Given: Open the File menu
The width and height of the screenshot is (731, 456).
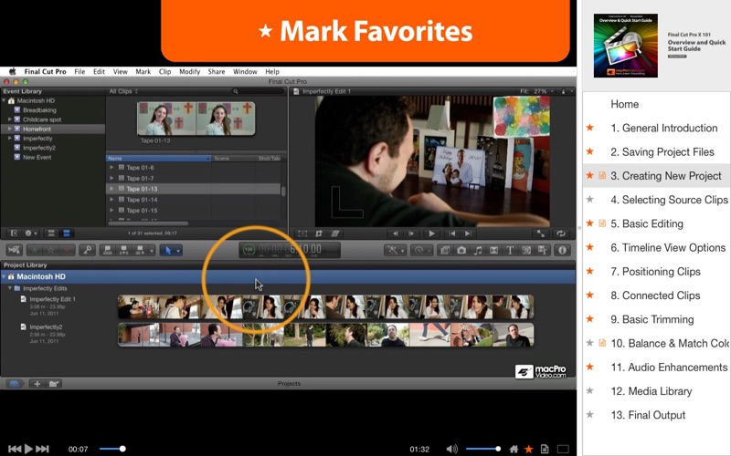Looking at the screenshot, I should click(x=79, y=72).
